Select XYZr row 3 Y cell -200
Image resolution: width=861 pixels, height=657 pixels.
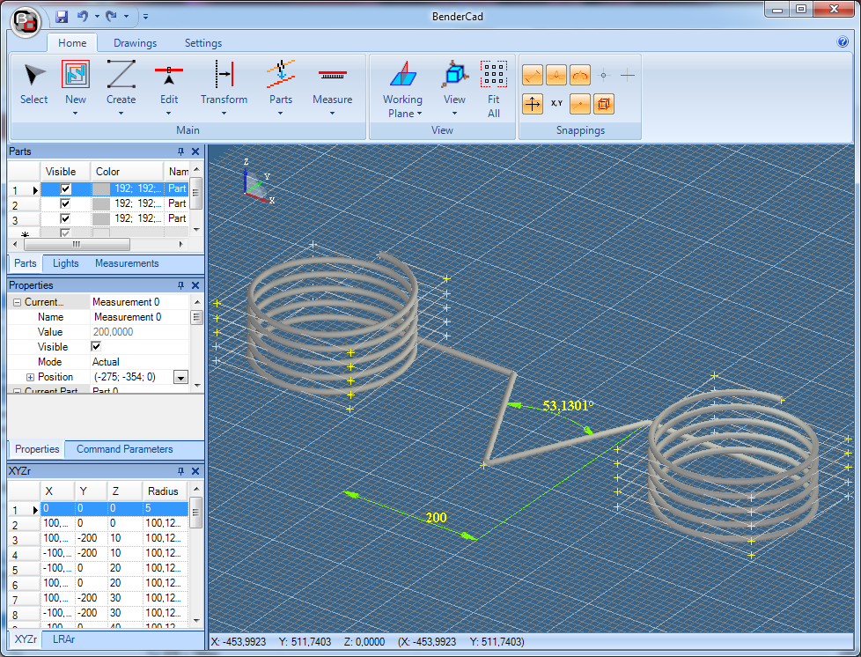pyautogui.click(x=91, y=538)
